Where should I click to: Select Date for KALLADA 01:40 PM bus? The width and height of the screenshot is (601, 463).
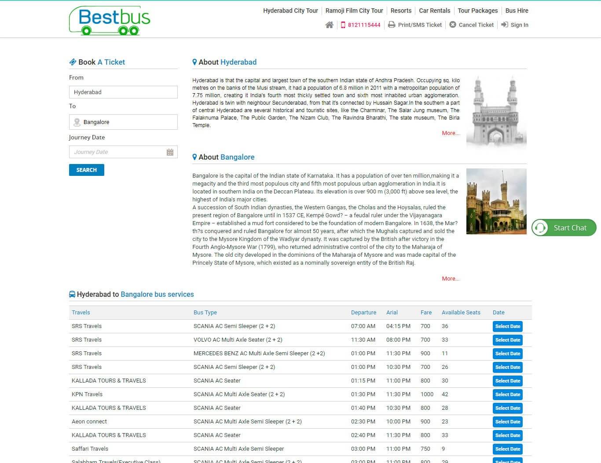[x=508, y=408]
